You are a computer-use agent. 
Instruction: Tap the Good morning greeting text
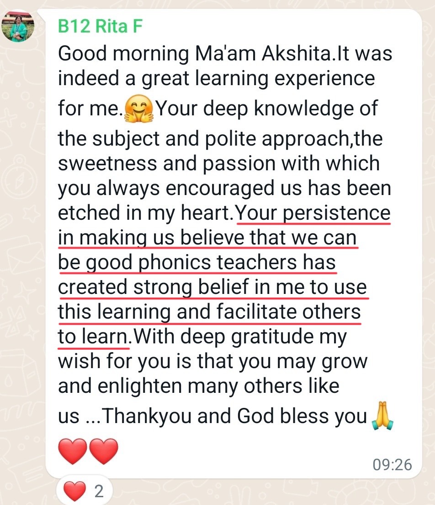123,54
